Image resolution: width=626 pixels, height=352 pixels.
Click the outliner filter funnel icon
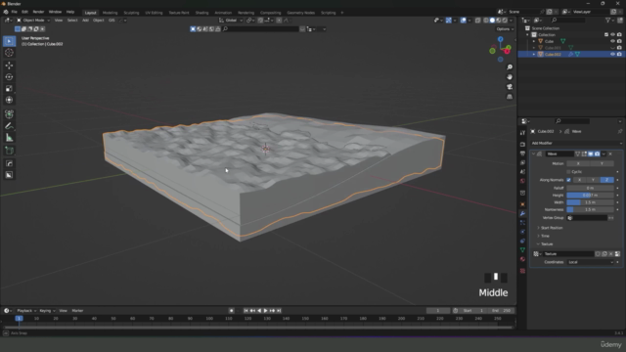(608, 20)
